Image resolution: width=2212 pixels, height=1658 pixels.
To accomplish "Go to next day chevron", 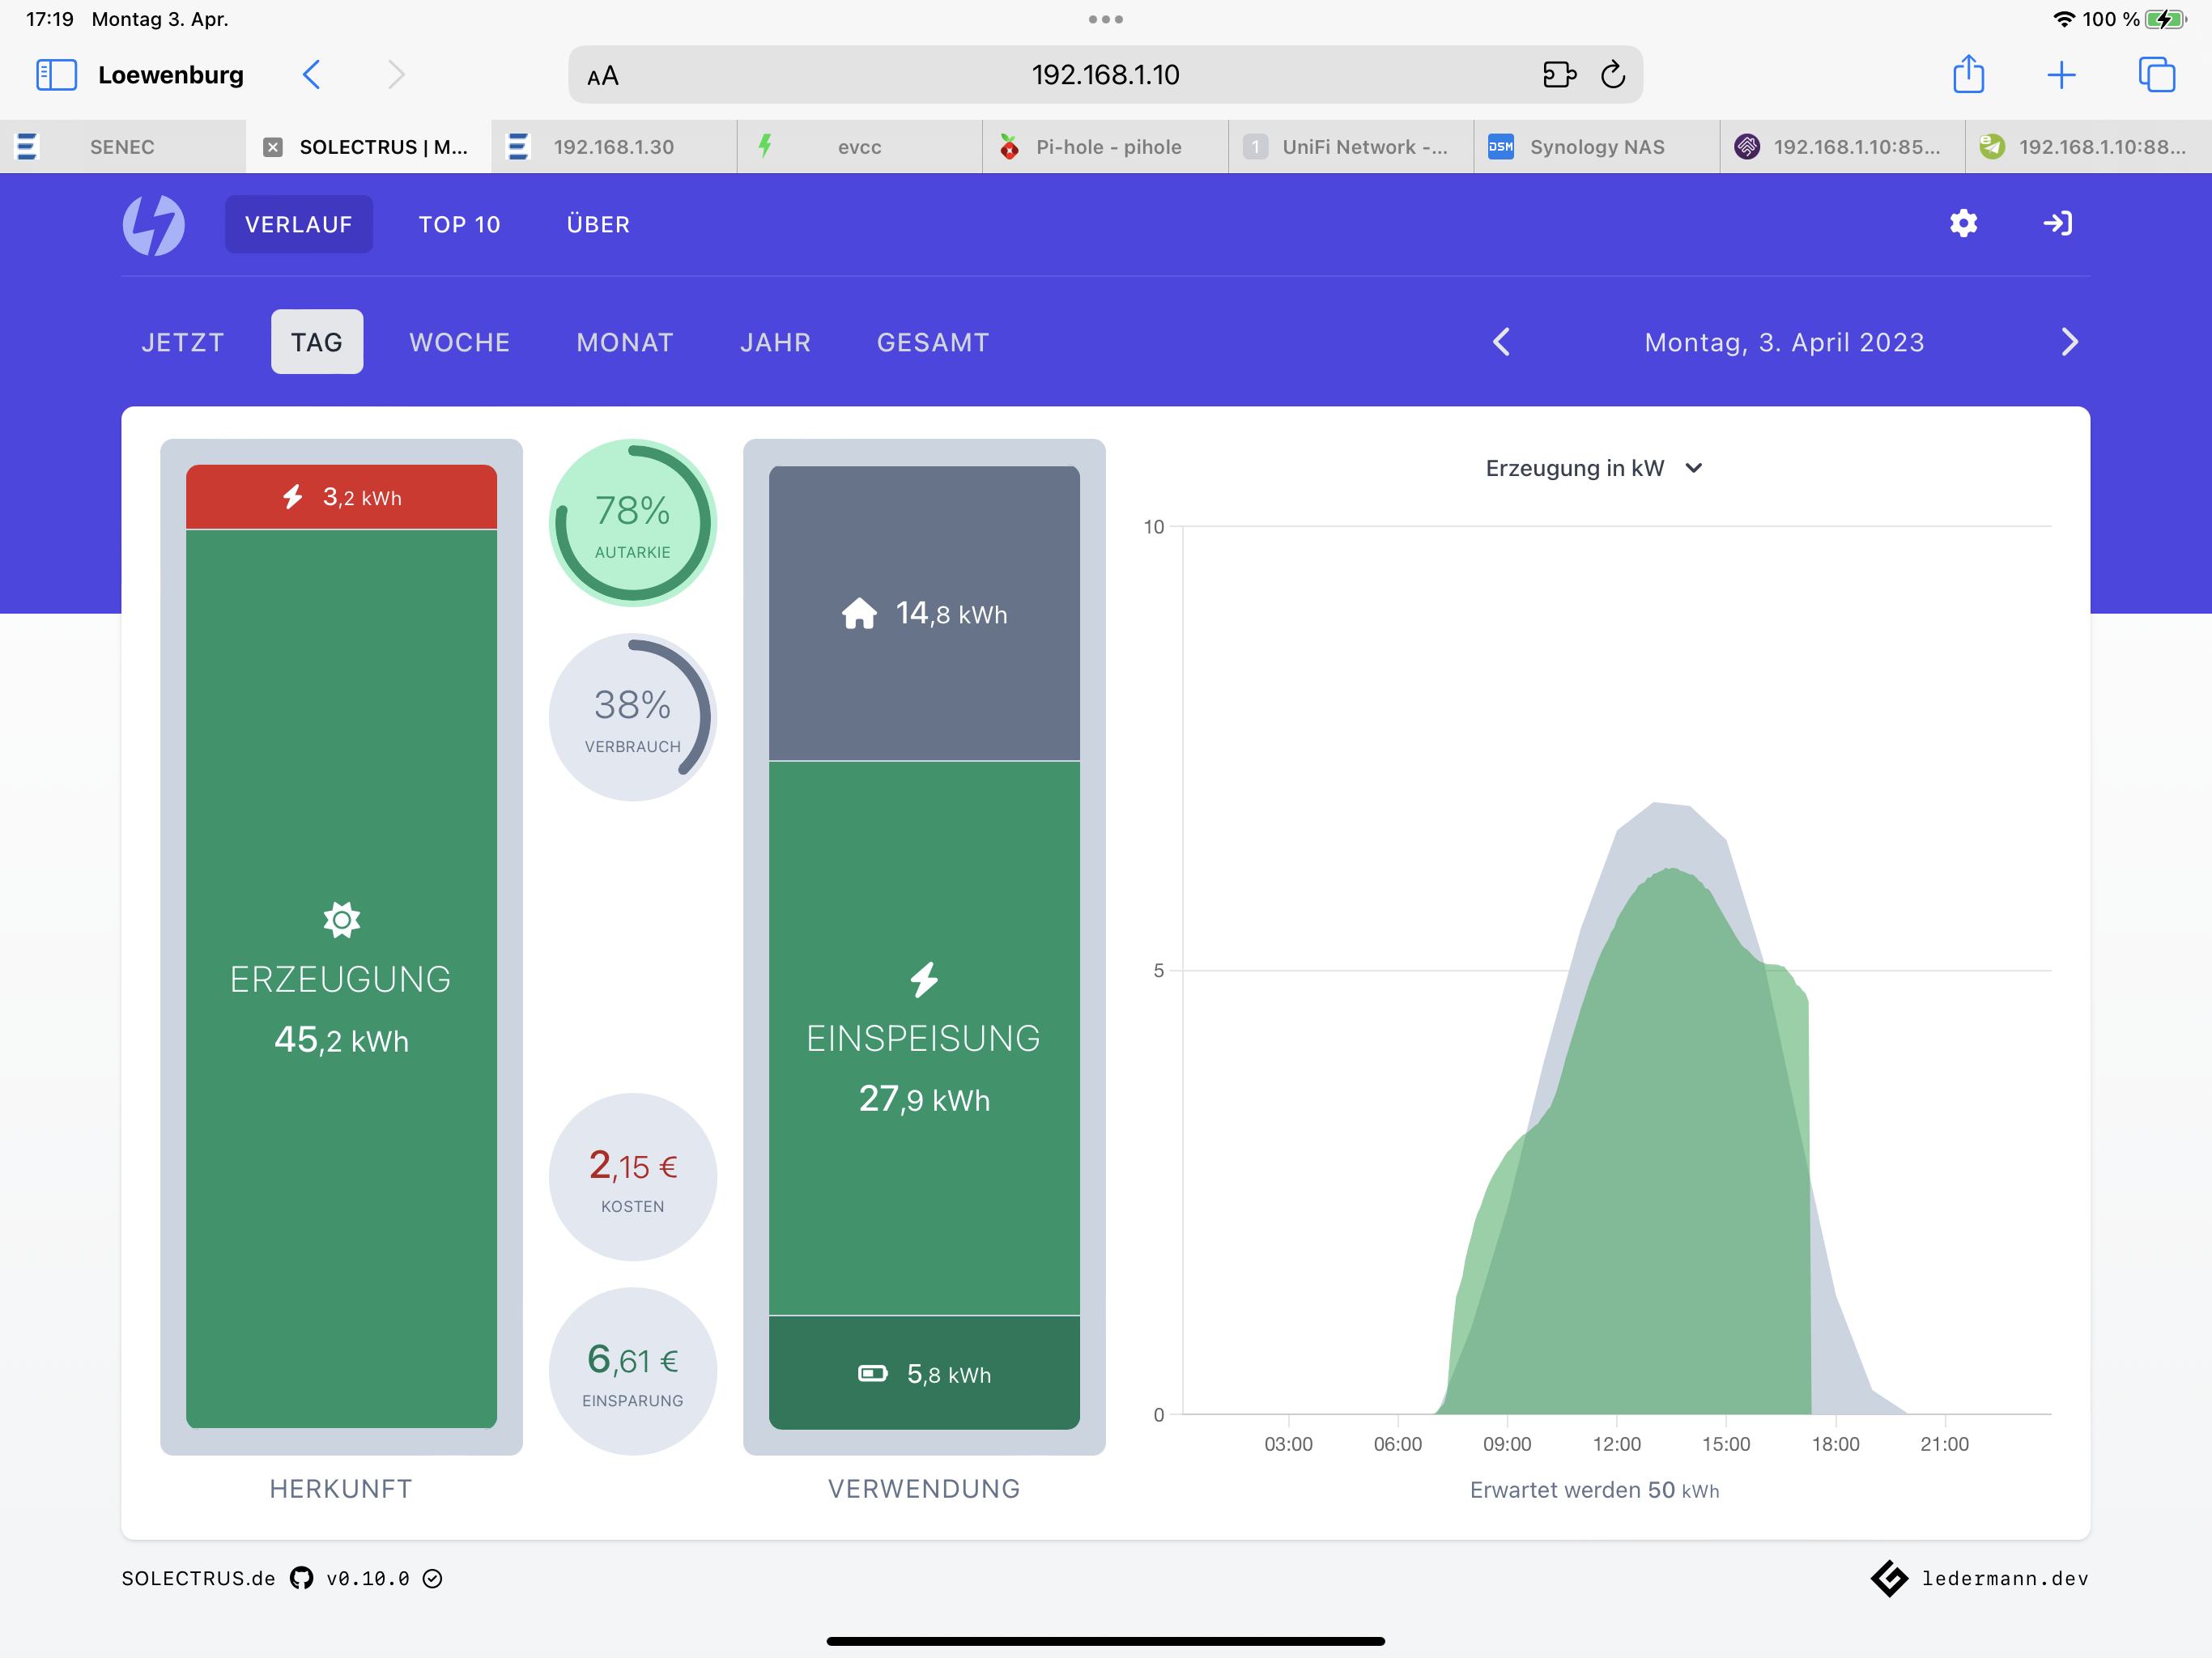I will pos(2069,342).
